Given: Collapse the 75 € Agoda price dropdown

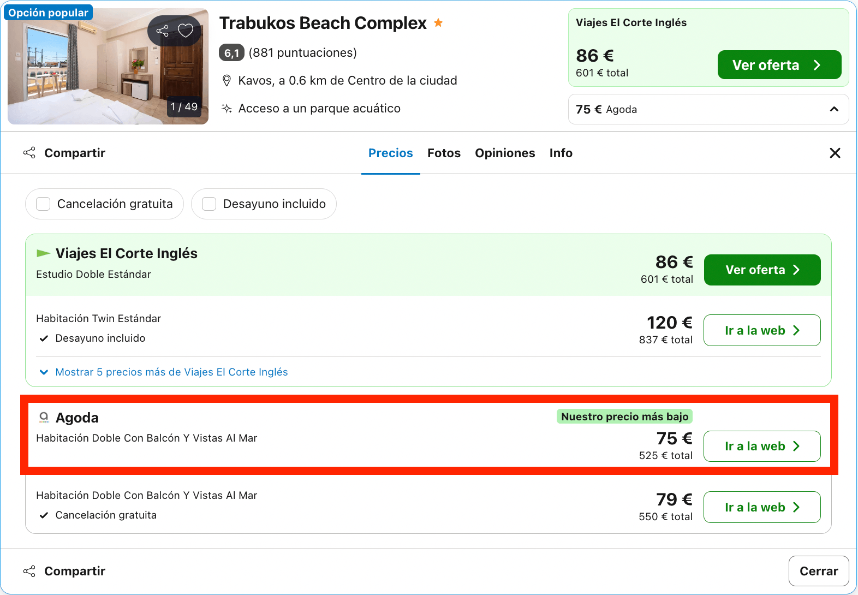Looking at the screenshot, I should [708, 109].
